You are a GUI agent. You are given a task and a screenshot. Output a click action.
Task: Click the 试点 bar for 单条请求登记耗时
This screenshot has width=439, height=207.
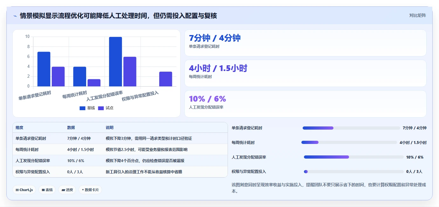click(58, 76)
